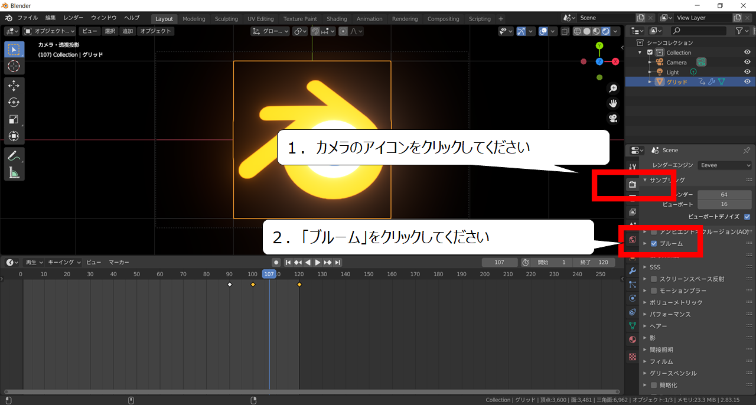Open the Physics properties tab

coord(633,298)
